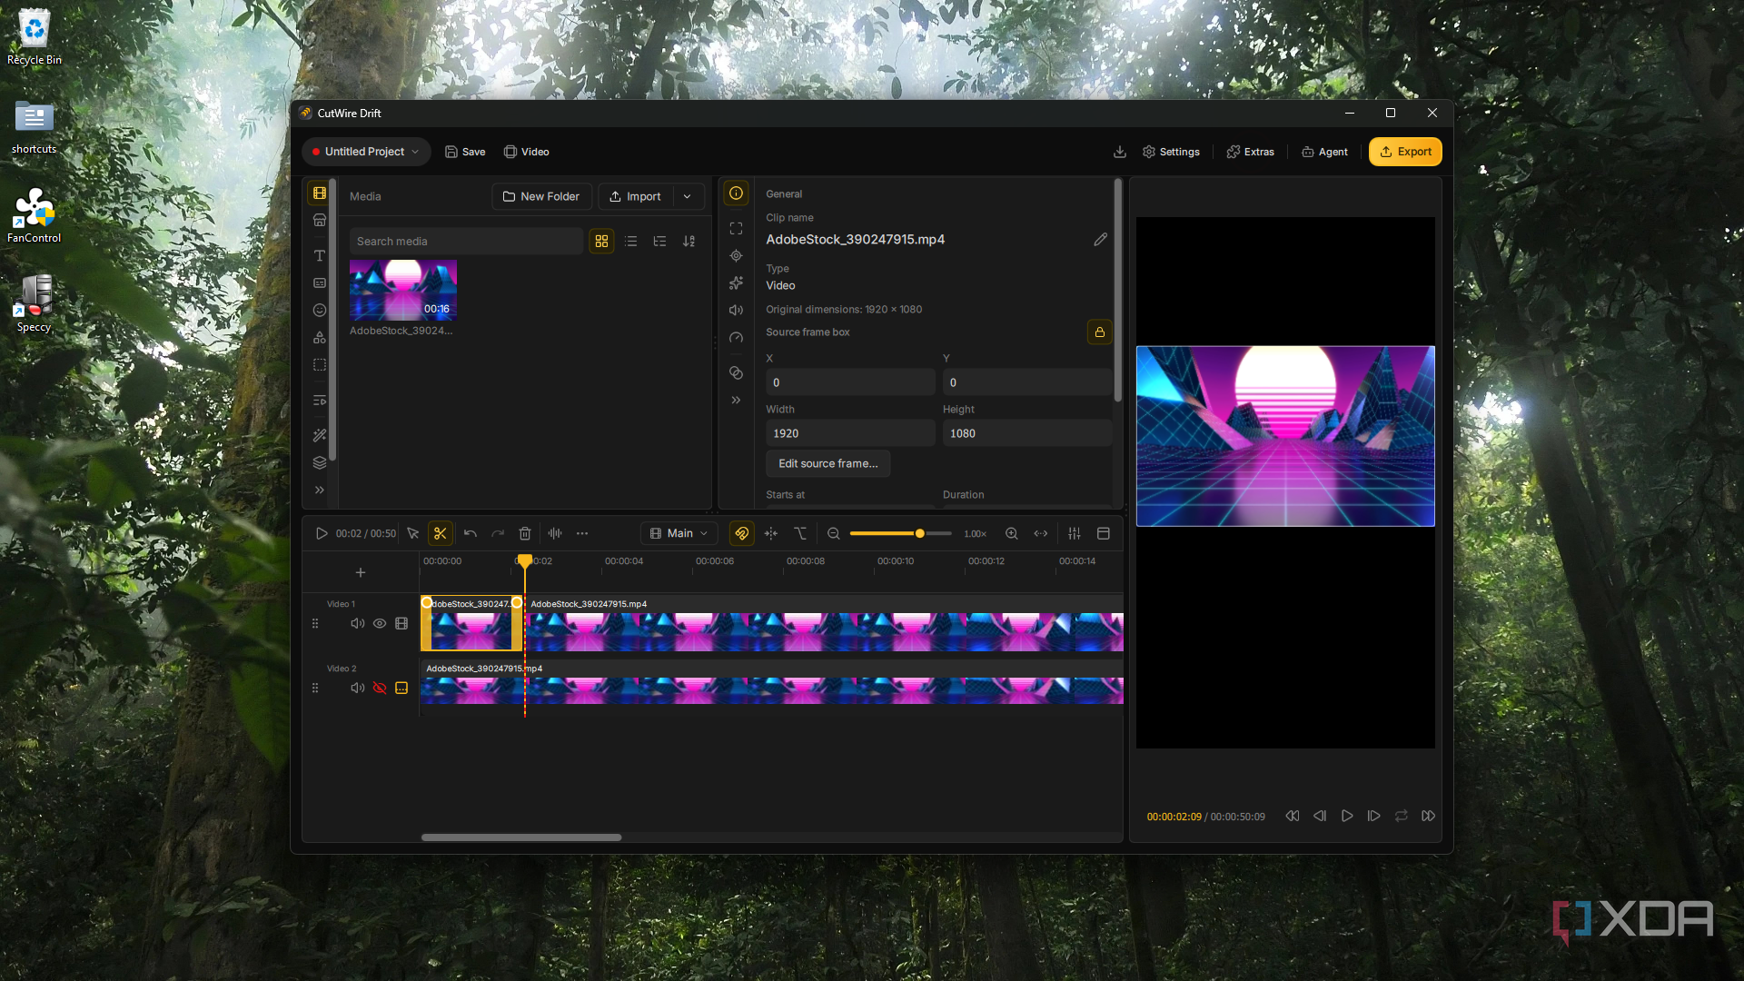Click the timeline horizontal scrollbar

[x=521, y=837]
